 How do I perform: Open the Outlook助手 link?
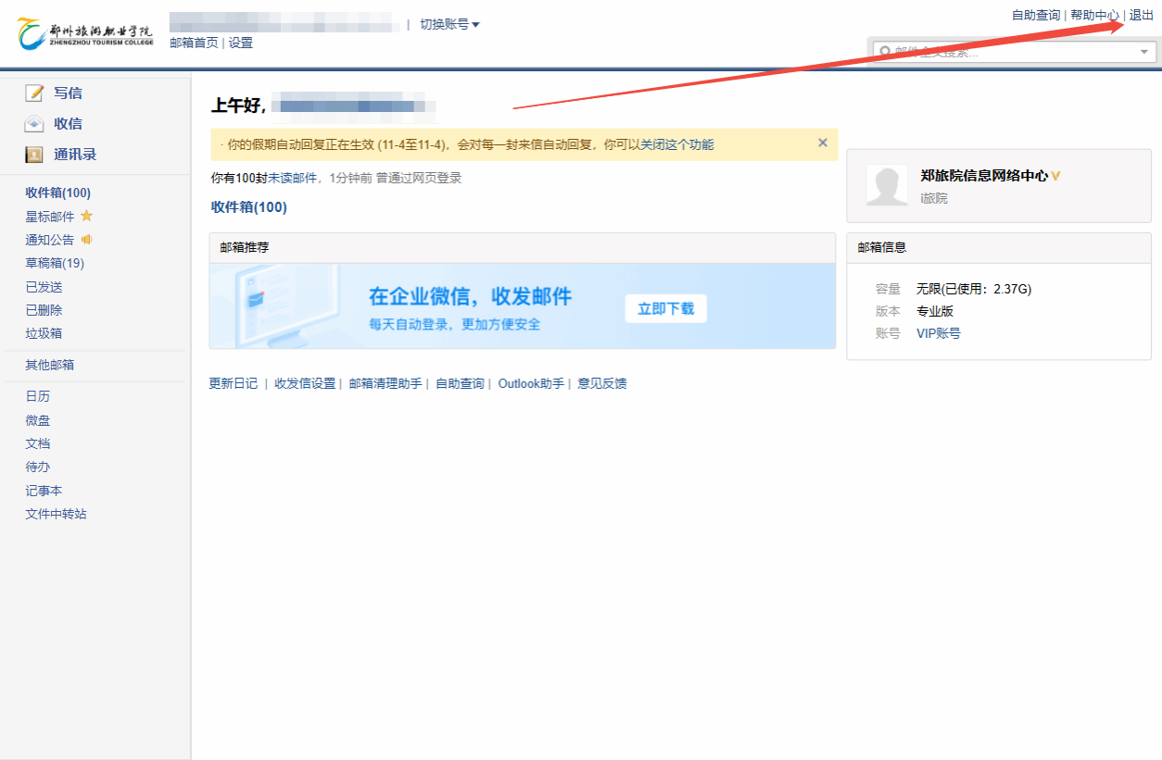click(x=531, y=383)
